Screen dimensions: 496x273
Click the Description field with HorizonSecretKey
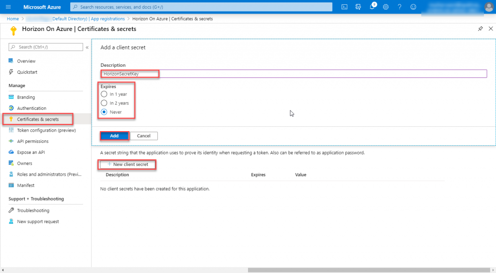pos(294,74)
